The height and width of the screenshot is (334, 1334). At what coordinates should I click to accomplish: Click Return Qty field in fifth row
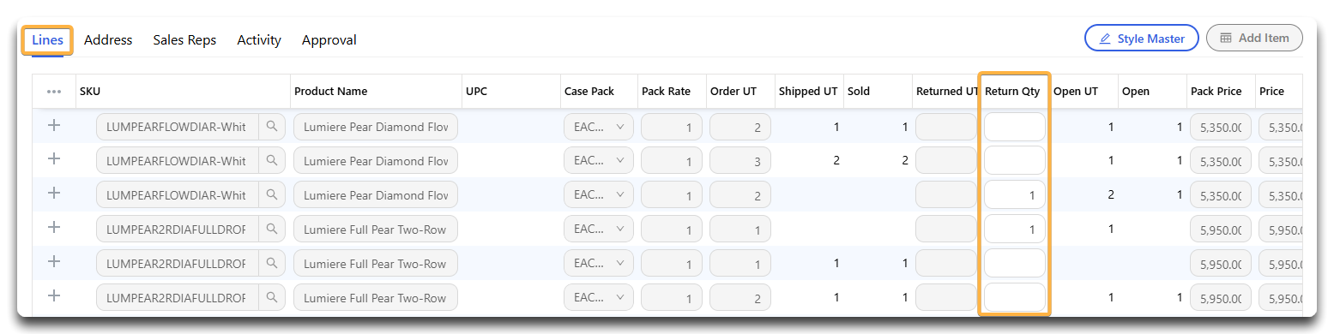click(x=1015, y=264)
